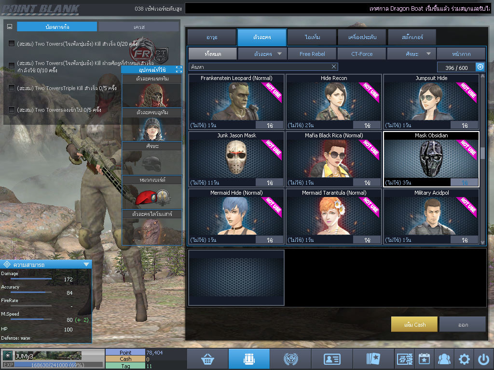The width and height of the screenshot is (494, 370).
Task: Collapse the mission card panel minus icon
Action: pyautogui.click(x=10, y=27)
